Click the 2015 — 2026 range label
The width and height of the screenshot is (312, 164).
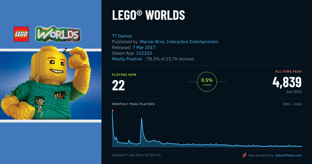click(292, 104)
